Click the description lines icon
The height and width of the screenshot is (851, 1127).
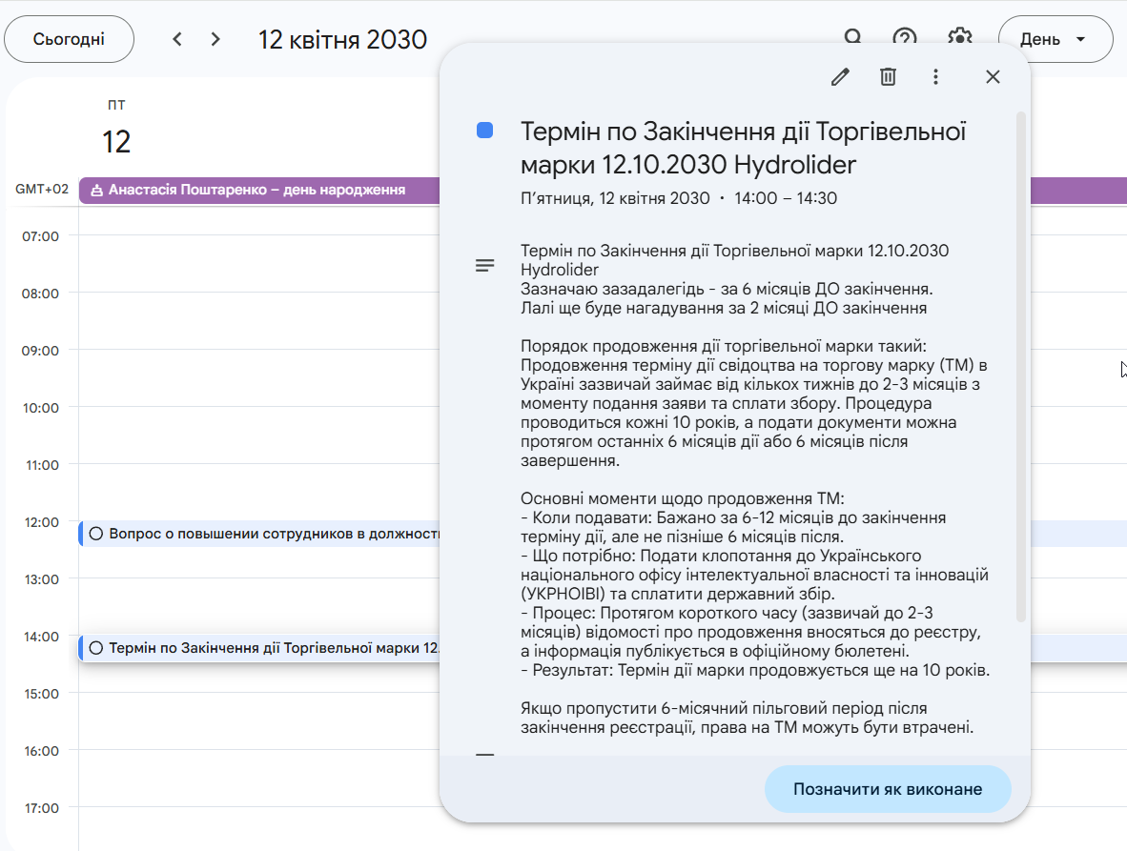[x=485, y=266]
